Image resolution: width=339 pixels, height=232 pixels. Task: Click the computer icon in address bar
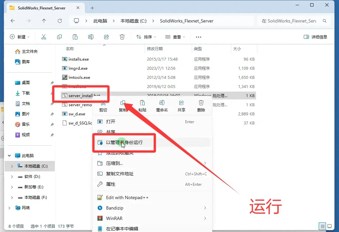tap(76, 21)
